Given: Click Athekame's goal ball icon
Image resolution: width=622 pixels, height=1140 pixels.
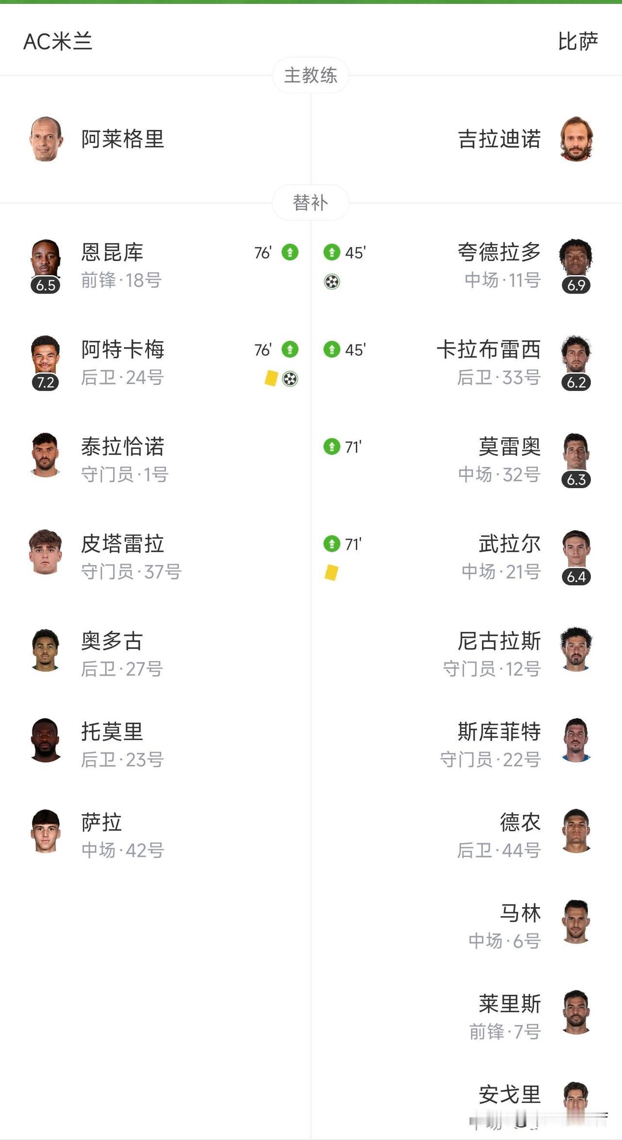Looking at the screenshot, I should [x=290, y=379].
